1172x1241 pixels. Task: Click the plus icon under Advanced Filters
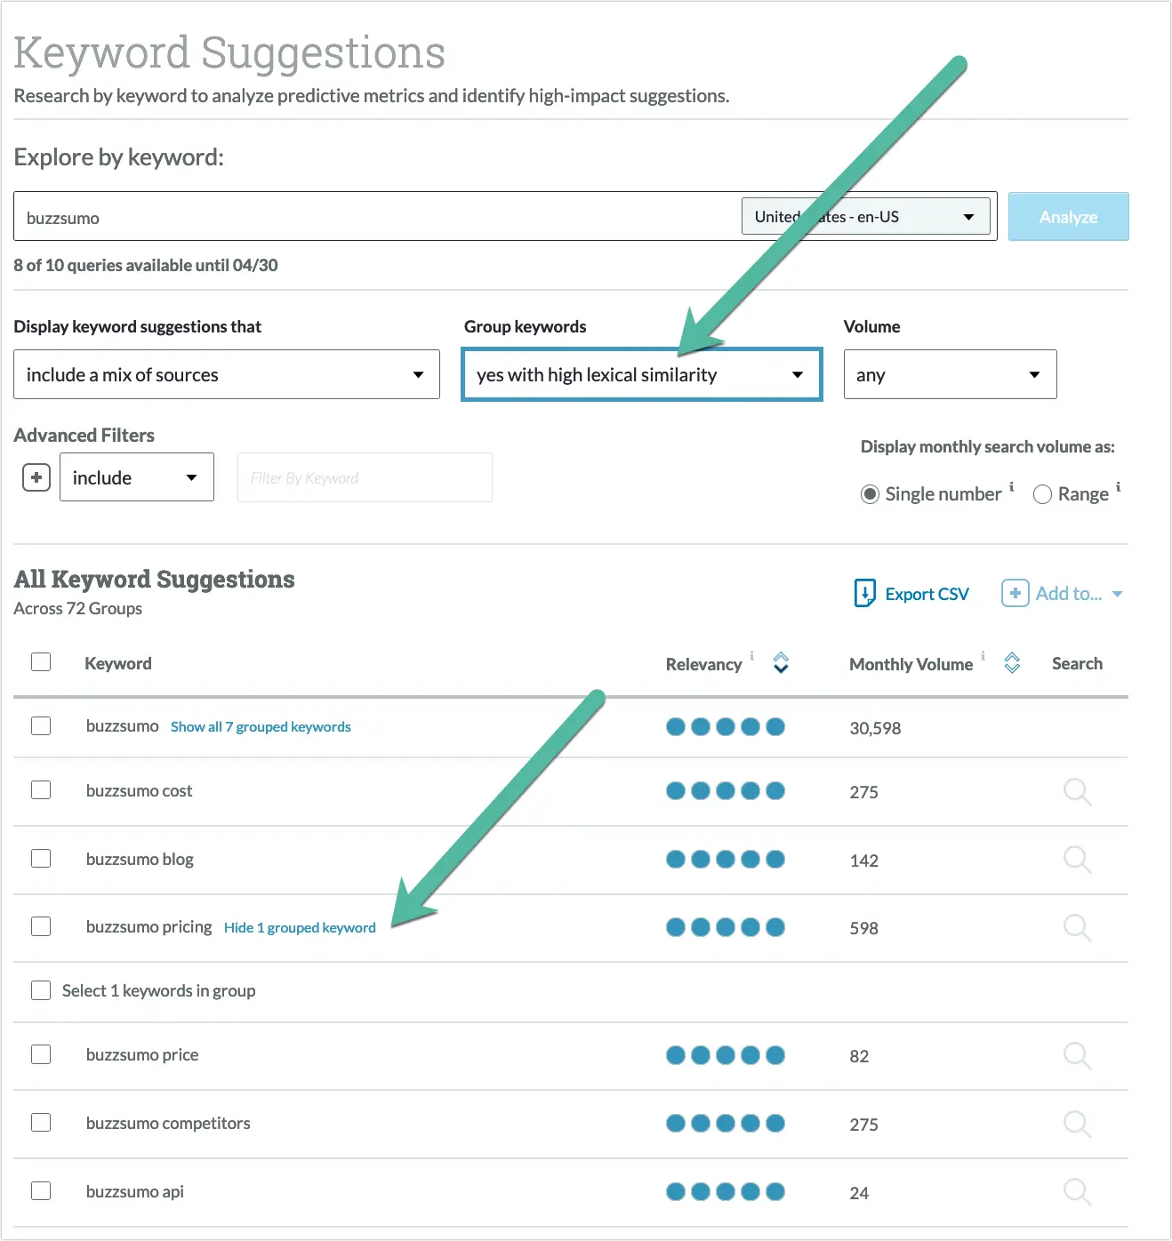[x=36, y=476]
